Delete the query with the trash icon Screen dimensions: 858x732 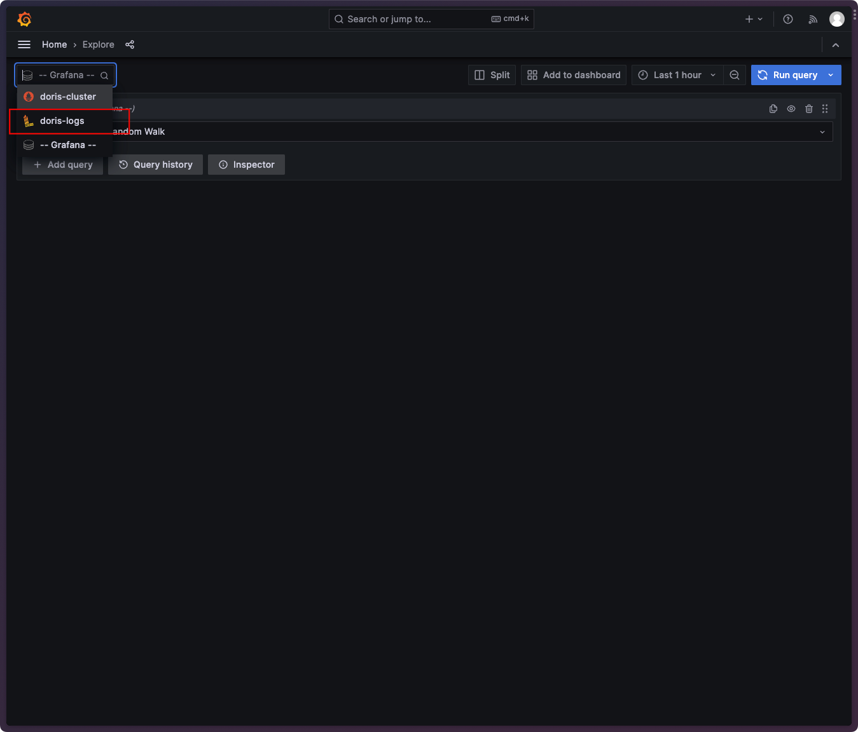click(808, 109)
